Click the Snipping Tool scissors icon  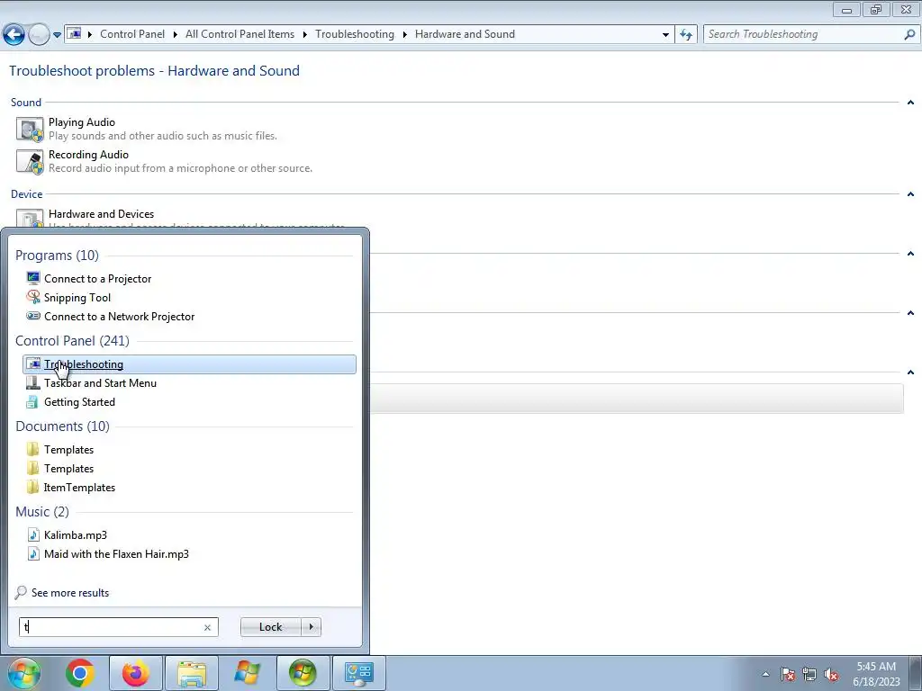[33, 297]
